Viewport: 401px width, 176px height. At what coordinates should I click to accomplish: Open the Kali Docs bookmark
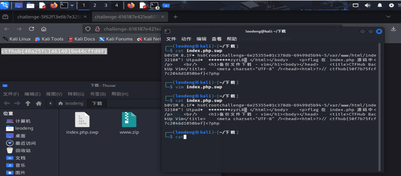click(82, 39)
